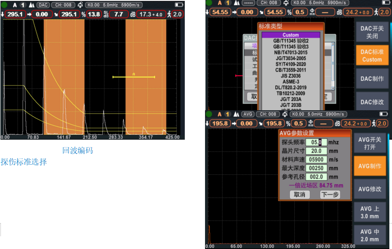Click the scroll-up arrow in DAC dialog scrollbar
Image resolution: width=392 pixels, height=249 pixels.
pyautogui.click(x=333, y=44)
